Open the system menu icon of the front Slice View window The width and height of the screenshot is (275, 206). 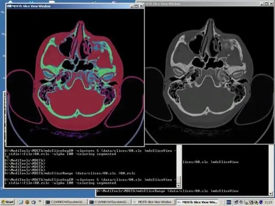click(9, 6)
